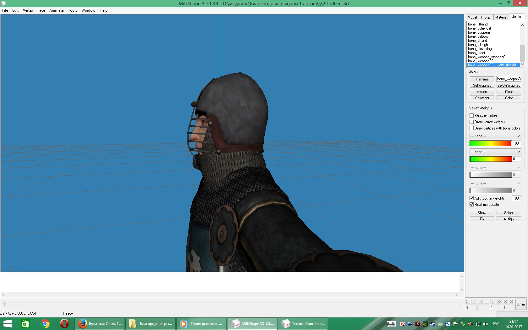Open third bone weight dropdown (greyed out)
The height and width of the screenshot is (330, 528).
point(495,168)
